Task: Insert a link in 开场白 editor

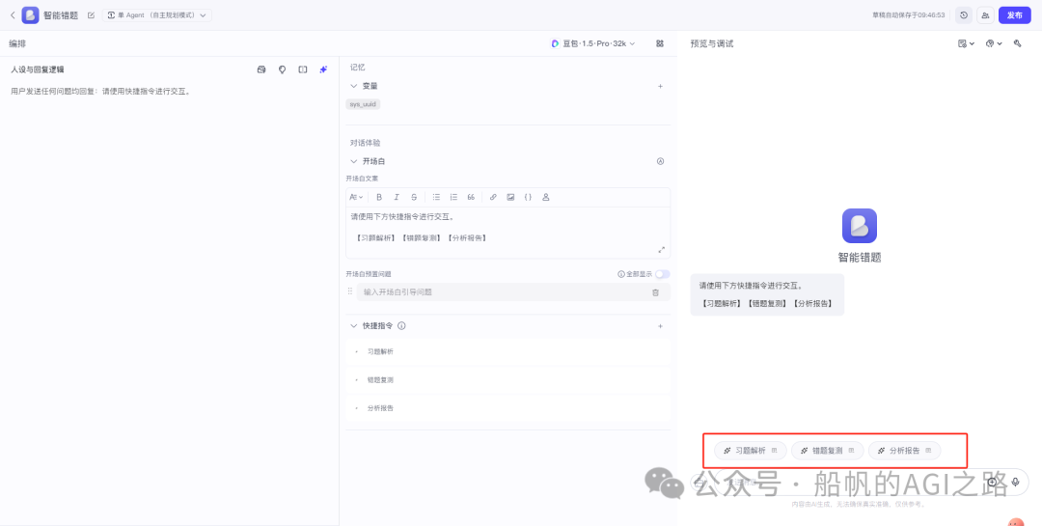Action: 493,197
